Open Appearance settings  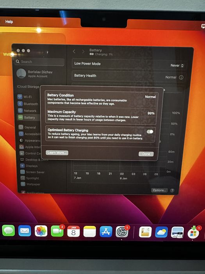click(30, 140)
